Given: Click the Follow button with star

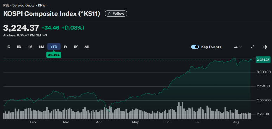Looking at the screenshot, I should (116, 13).
